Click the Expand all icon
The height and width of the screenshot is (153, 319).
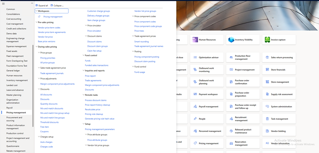(36, 6)
